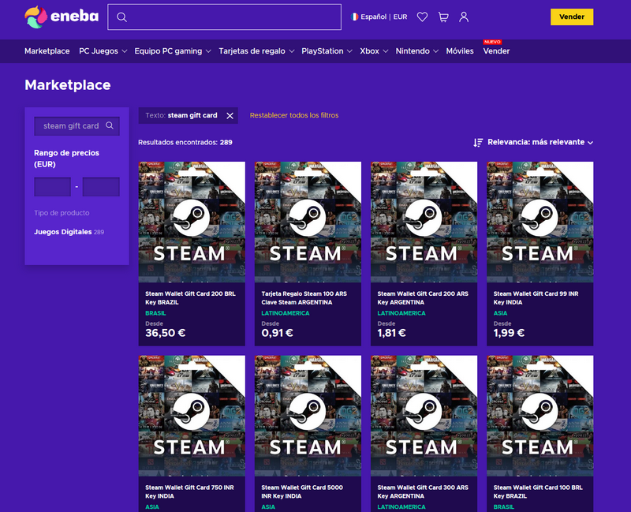631x512 pixels.
Task: Click the 1,81 € price
Action: click(391, 333)
